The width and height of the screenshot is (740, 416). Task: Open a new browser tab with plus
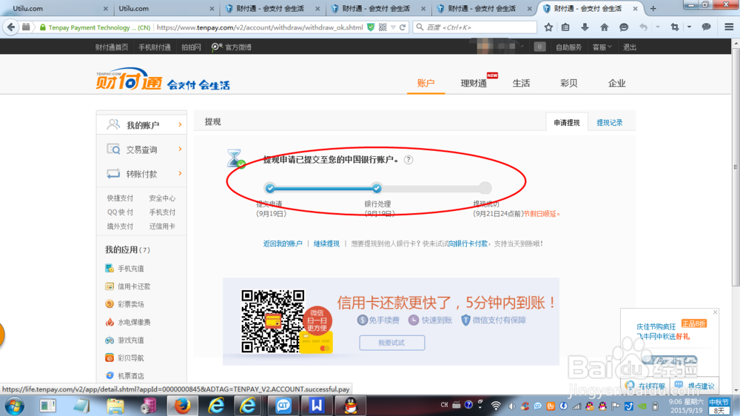[x=653, y=8]
